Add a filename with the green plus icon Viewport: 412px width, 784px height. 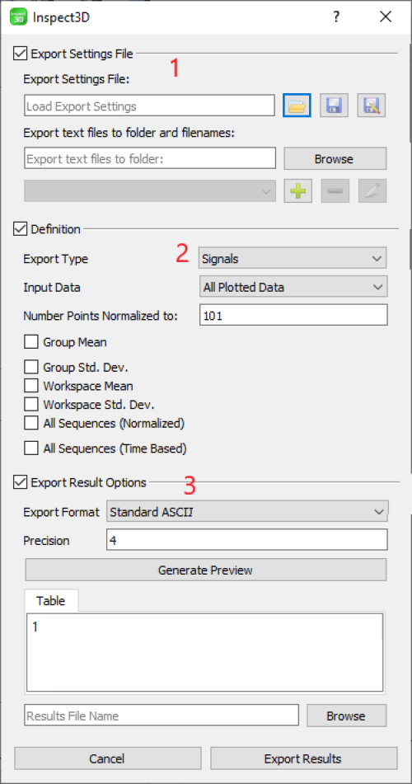298,191
